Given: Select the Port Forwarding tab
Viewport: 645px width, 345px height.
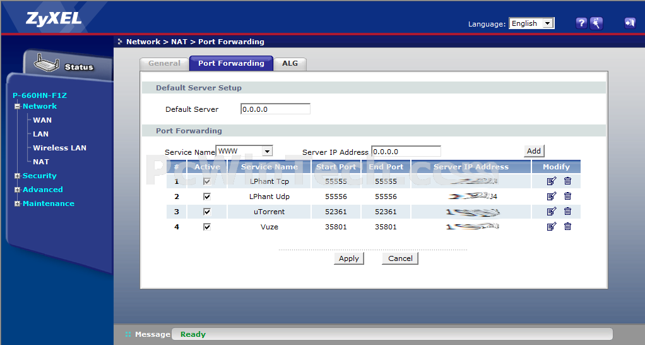Looking at the screenshot, I should [231, 63].
